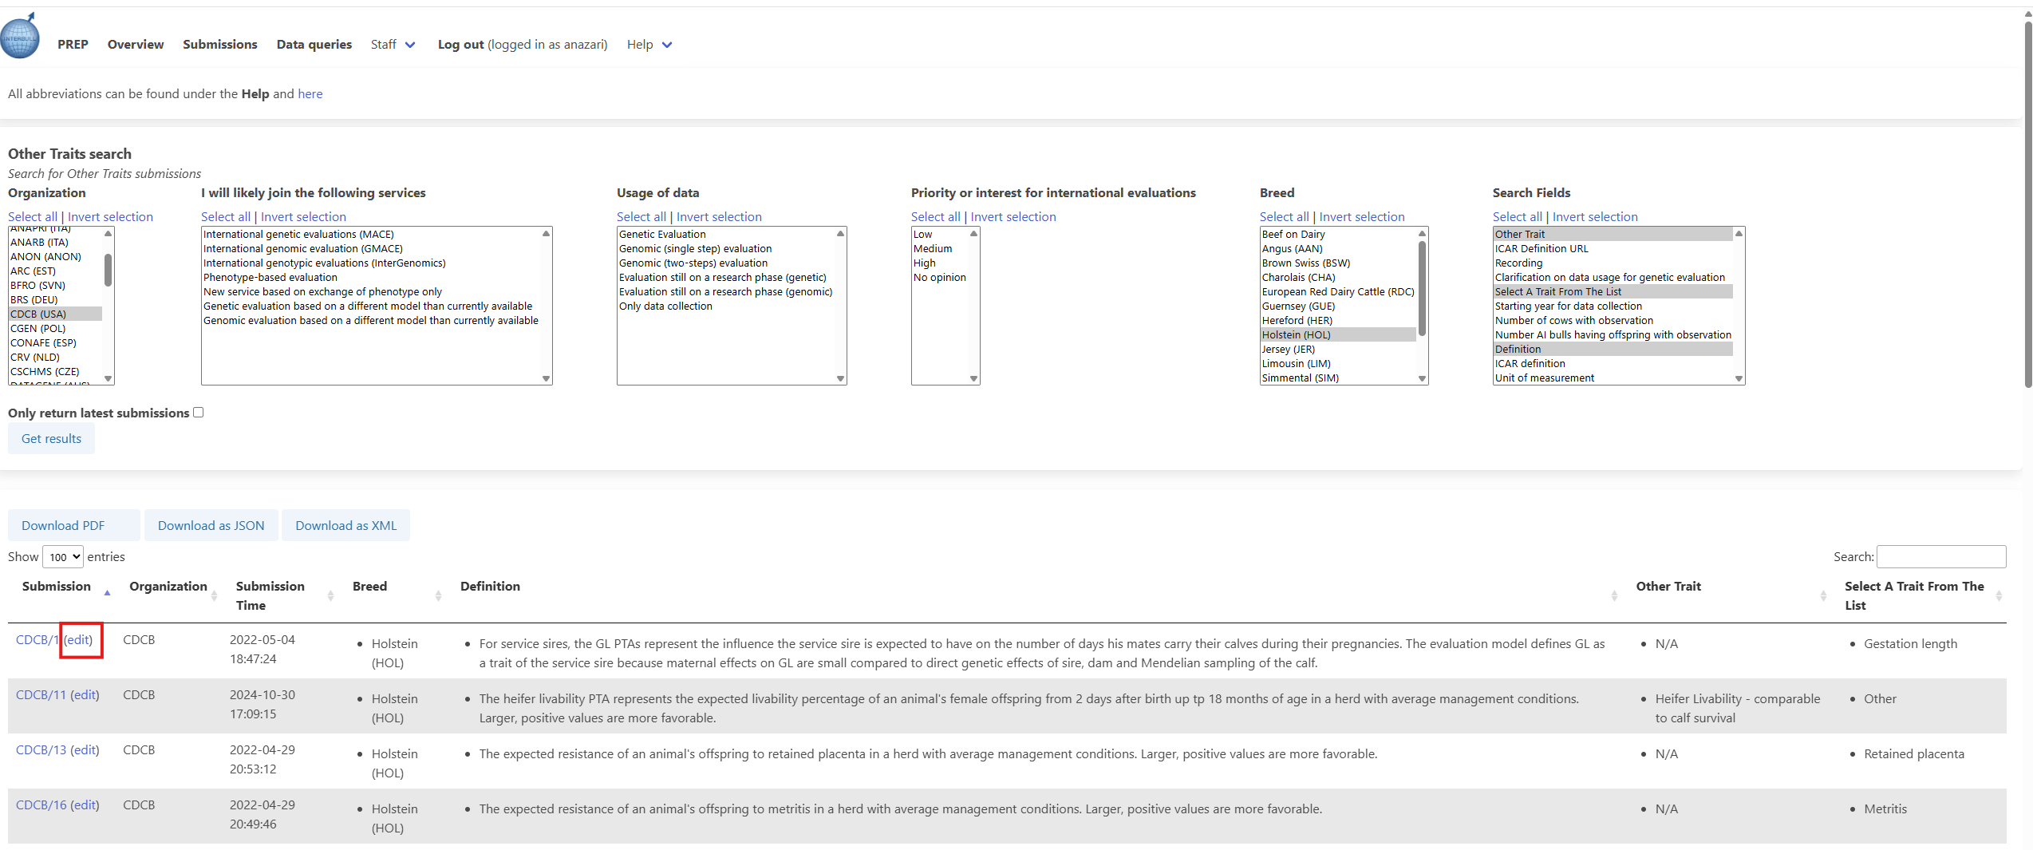Click the table Search input field
2033x850 pixels.
click(x=1940, y=557)
